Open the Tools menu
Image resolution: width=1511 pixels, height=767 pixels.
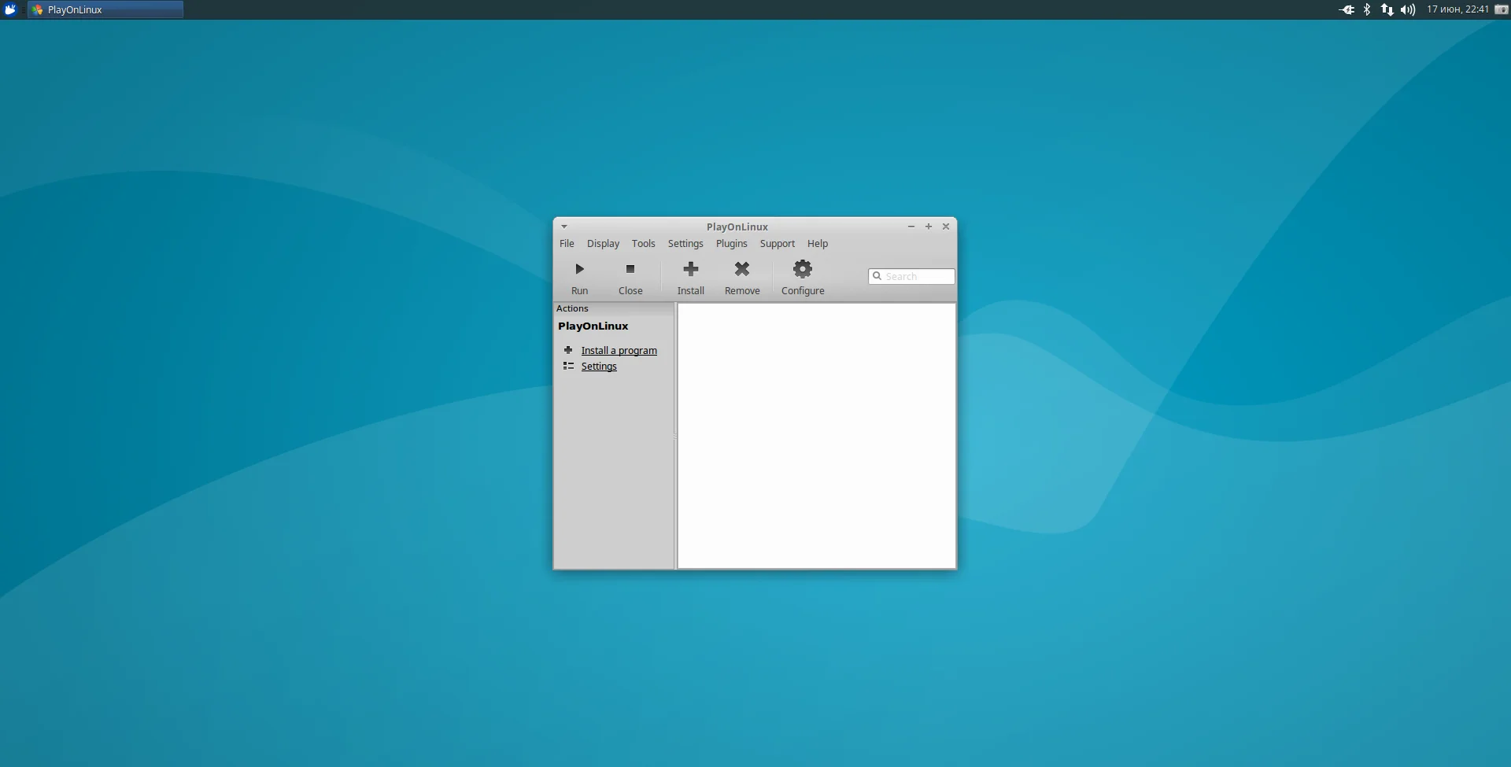click(x=644, y=244)
